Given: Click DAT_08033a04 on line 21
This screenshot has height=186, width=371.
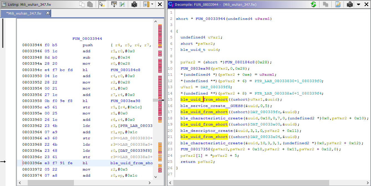Looking at the screenshot, I should 265,137.
